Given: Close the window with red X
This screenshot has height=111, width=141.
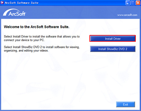Looking at the screenshot, I should (138, 3).
